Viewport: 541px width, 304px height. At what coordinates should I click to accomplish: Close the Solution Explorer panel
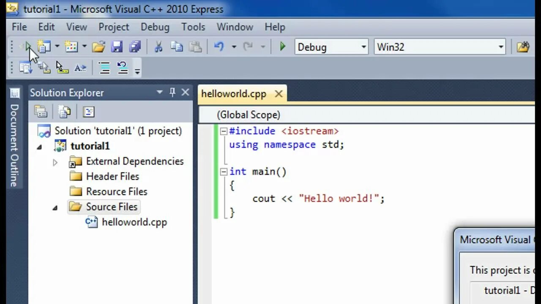pyautogui.click(x=185, y=92)
